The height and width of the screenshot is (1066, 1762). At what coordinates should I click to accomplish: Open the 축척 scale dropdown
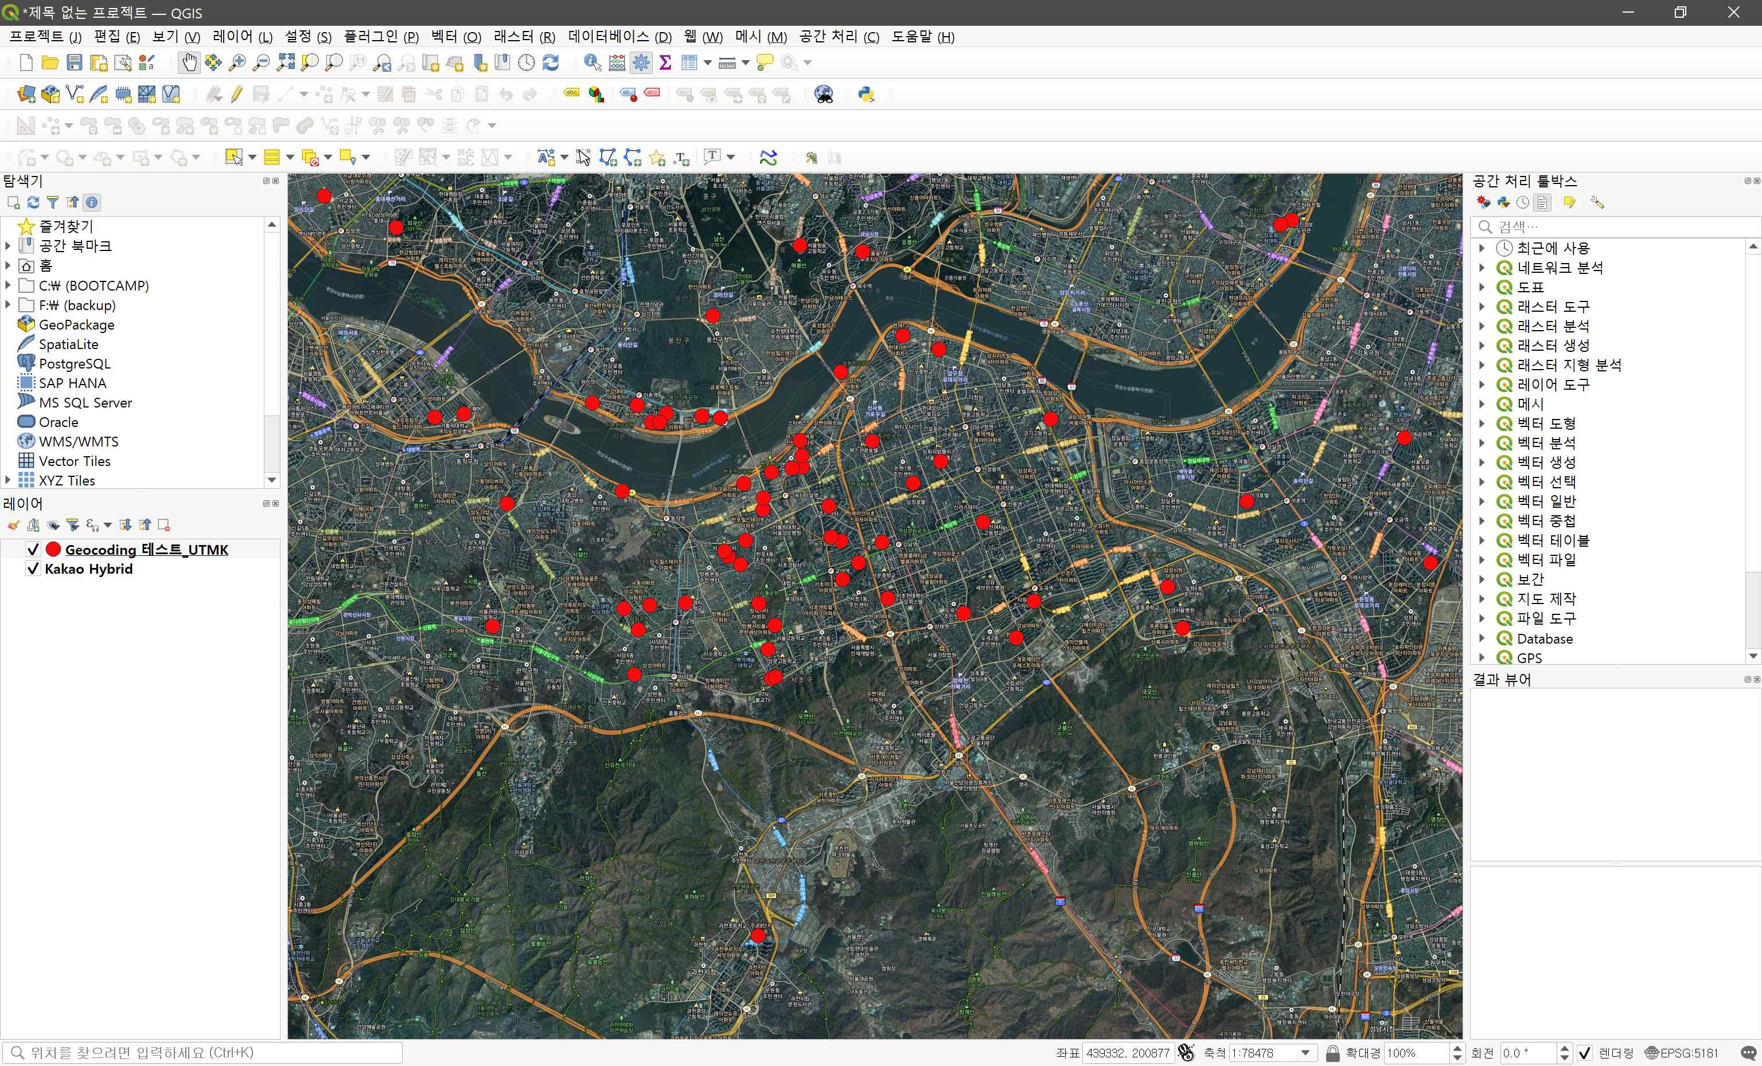tap(1306, 1052)
